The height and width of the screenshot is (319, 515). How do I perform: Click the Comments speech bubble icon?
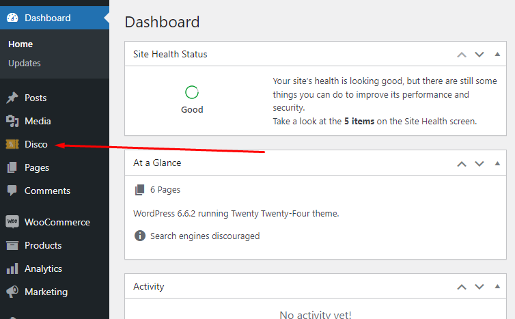pyautogui.click(x=12, y=191)
